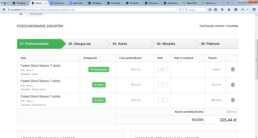The width and height of the screenshot is (258, 138).
Task: Close the active 'Zamó...' tab
Action: [x=46, y=3]
